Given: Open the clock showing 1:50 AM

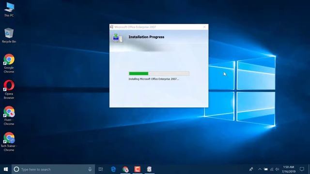Looking at the screenshot, I should [289, 169].
